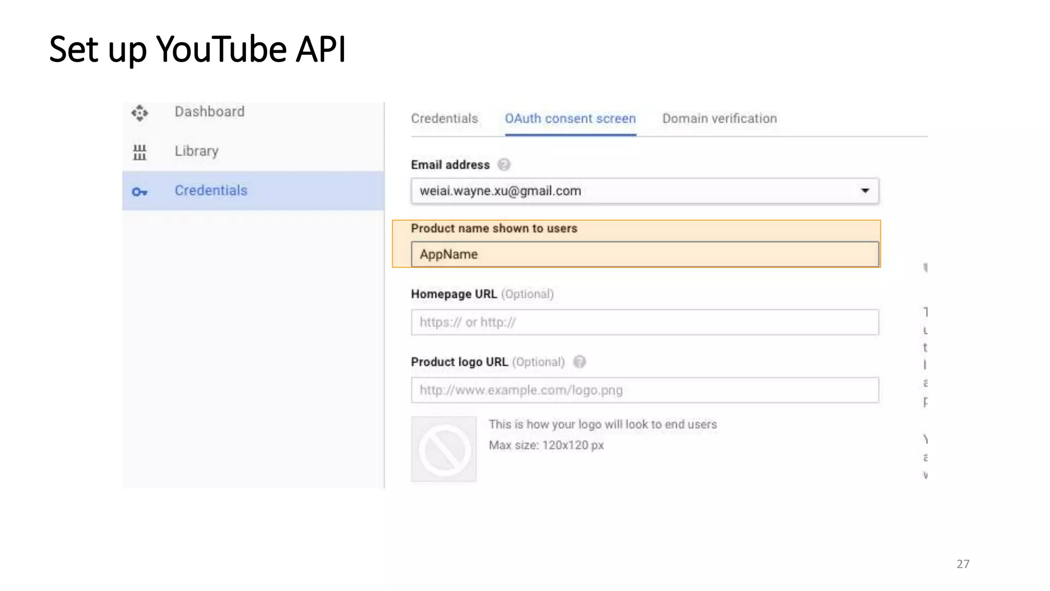
Task: Click the Credentials key icon
Action: pos(139,192)
